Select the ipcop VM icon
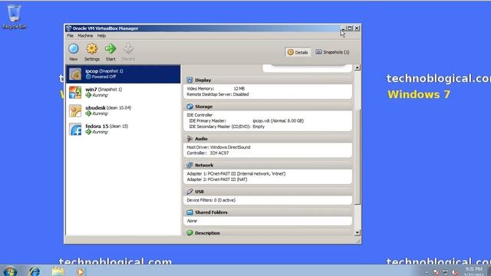The image size is (491, 276). pyautogui.click(x=75, y=74)
